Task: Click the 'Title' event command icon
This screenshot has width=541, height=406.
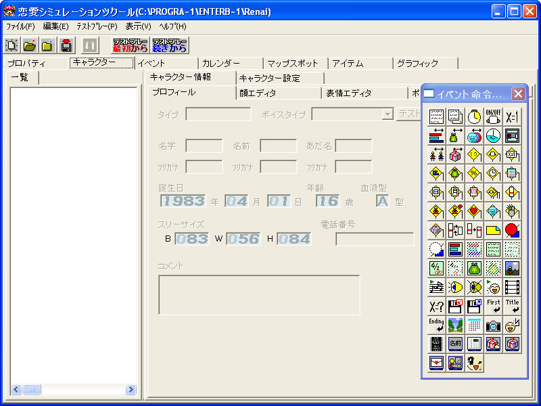Action: click(x=512, y=306)
